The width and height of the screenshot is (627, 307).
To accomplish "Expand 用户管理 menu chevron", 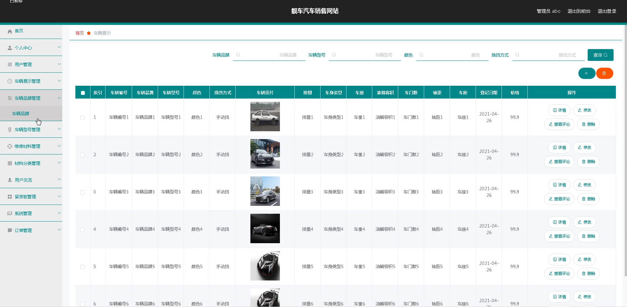I will pyautogui.click(x=59, y=64).
